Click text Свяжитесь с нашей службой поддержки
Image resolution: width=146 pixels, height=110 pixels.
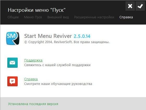[x=57, y=65]
